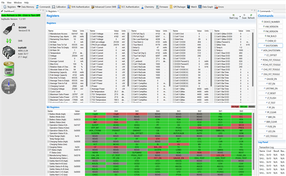
Task: Send the PF_CLEAR command
Action: 270,112
